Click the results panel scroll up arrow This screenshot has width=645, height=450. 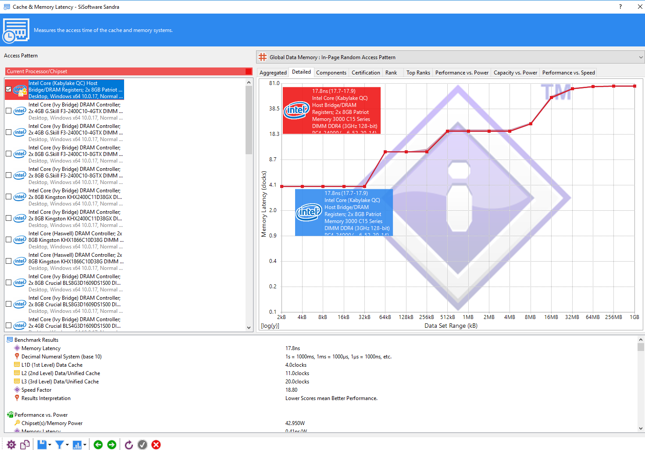point(641,339)
